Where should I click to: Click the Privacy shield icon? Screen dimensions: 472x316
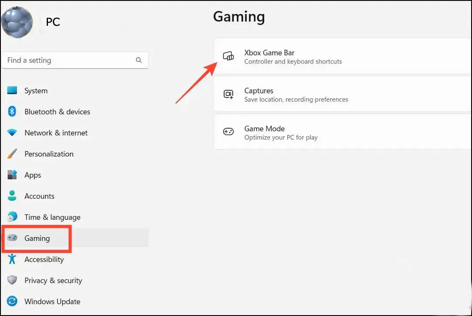12,280
